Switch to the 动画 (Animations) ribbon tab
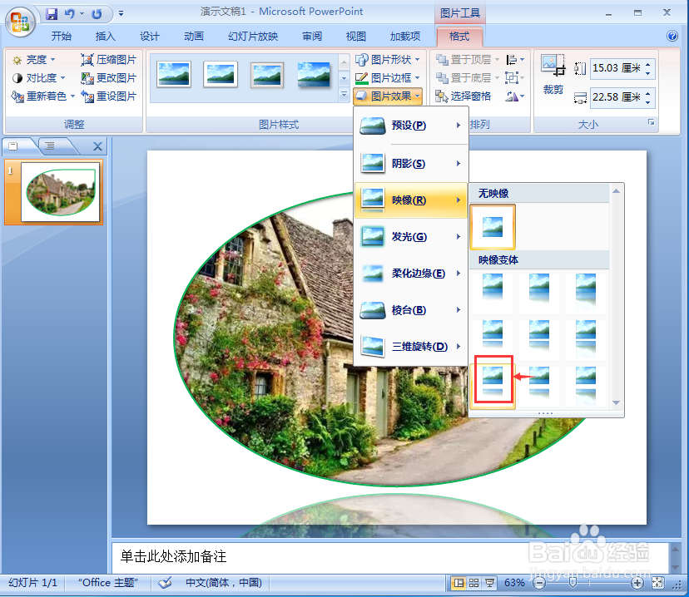Viewport: 689px width, 597px height. coord(193,37)
